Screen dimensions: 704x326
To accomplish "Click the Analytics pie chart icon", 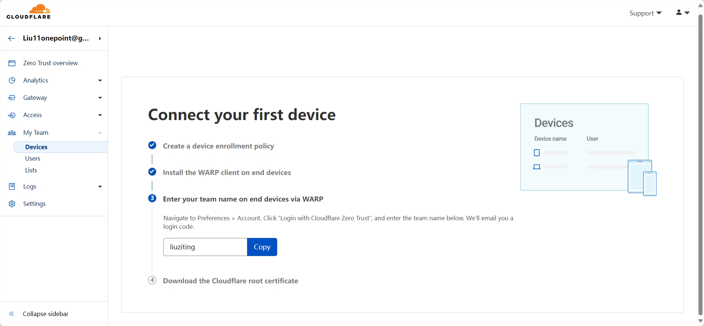I will pos(12,80).
